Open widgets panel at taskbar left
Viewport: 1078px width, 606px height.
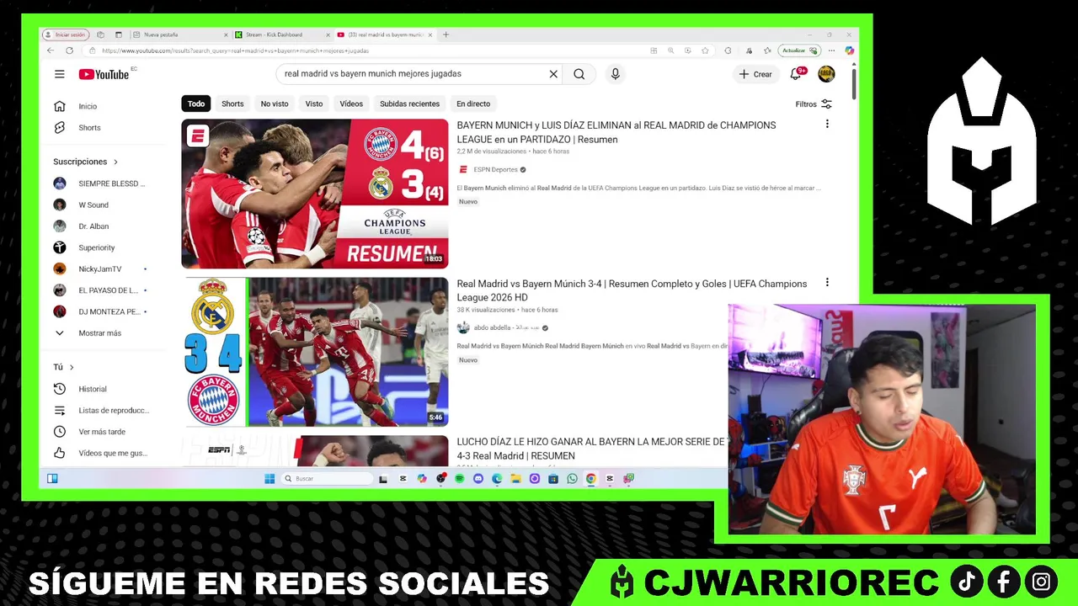[52, 479]
